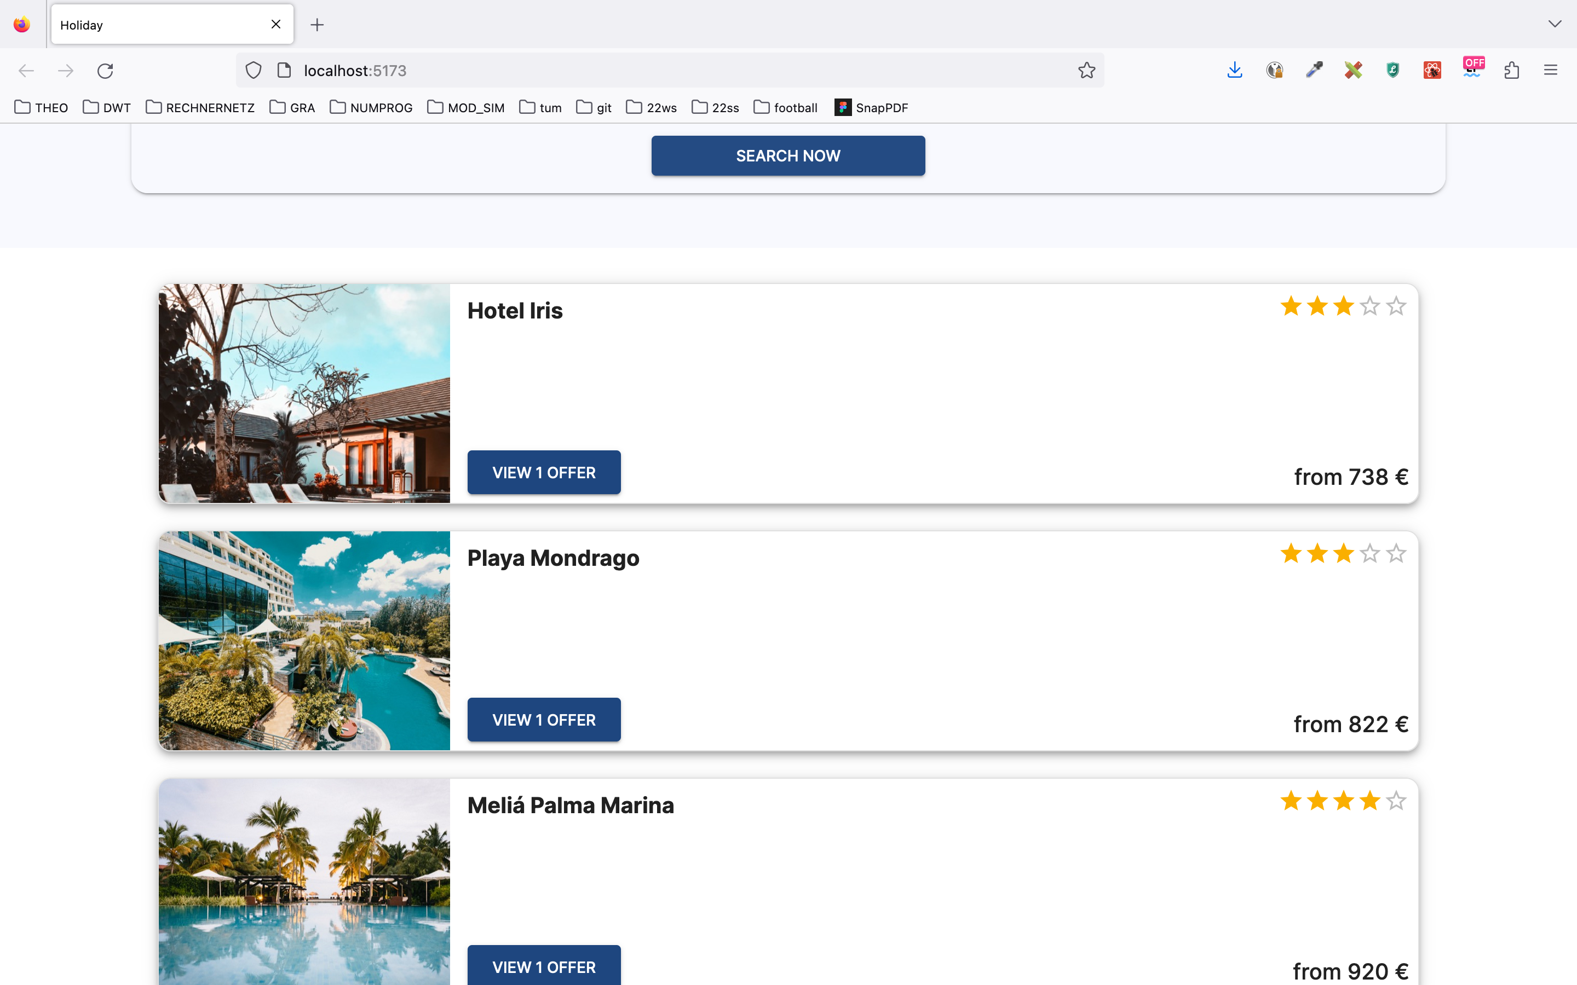Click VIEW 1 OFFER for Hotel Iris
Screen dimensions: 1577x985
(x=544, y=472)
